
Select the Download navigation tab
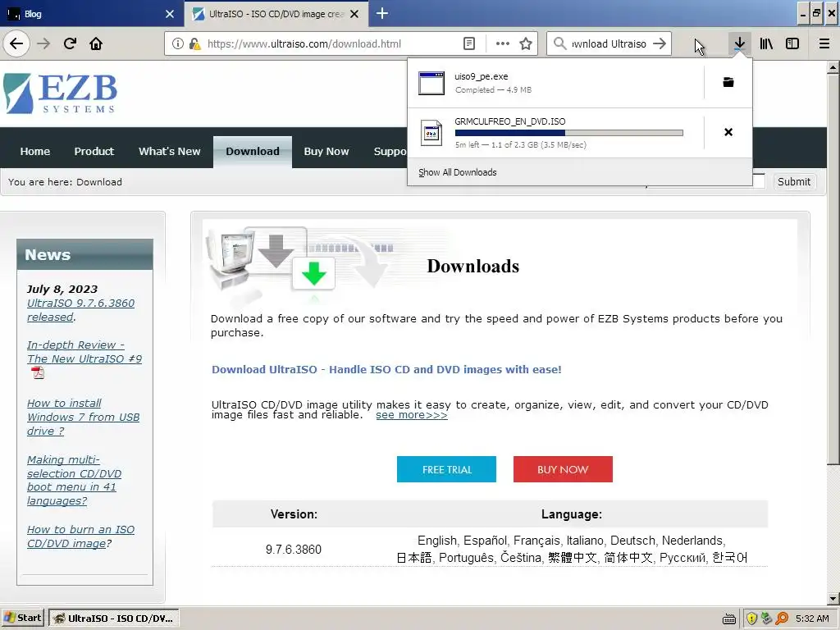pyautogui.click(x=253, y=152)
